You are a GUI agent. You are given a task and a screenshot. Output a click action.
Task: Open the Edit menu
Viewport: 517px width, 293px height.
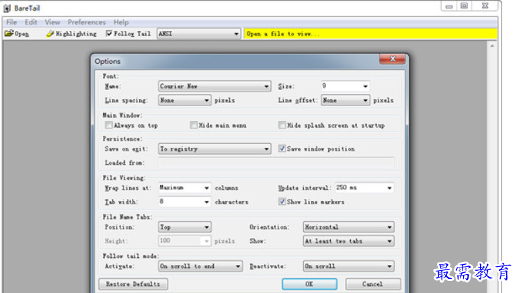(31, 22)
